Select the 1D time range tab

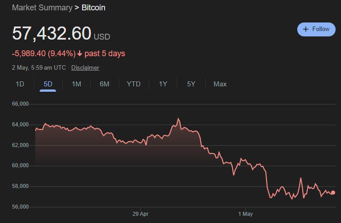point(20,84)
